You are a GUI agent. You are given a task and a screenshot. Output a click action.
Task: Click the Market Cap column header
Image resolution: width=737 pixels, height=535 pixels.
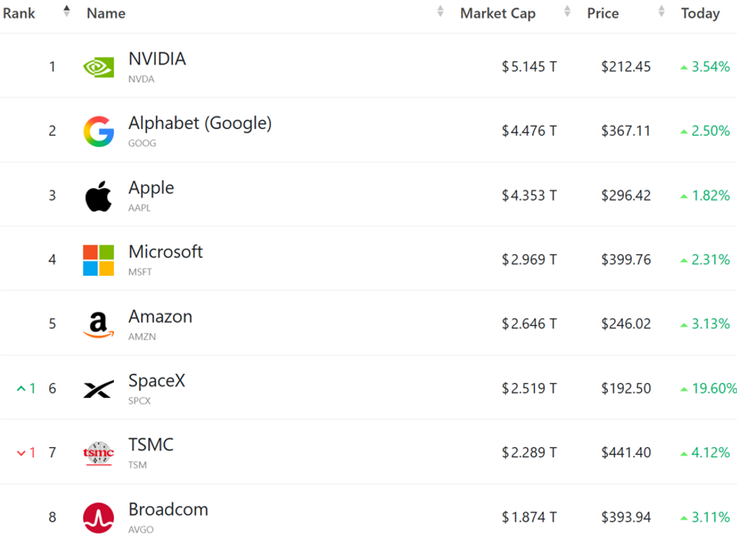[x=498, y=13]
